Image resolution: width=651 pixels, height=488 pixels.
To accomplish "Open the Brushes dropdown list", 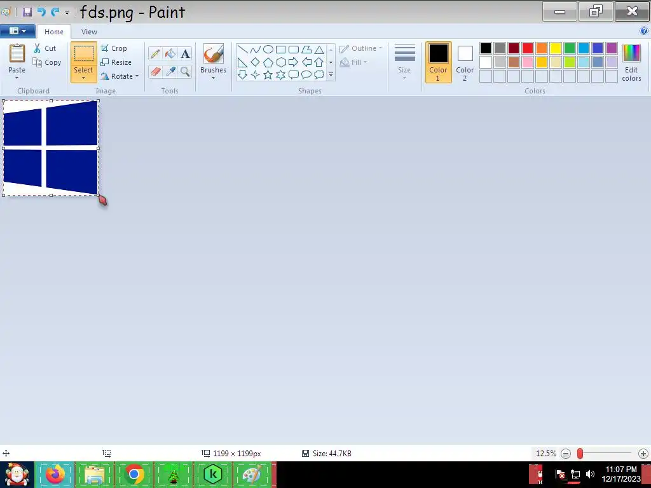I will 214,78.
